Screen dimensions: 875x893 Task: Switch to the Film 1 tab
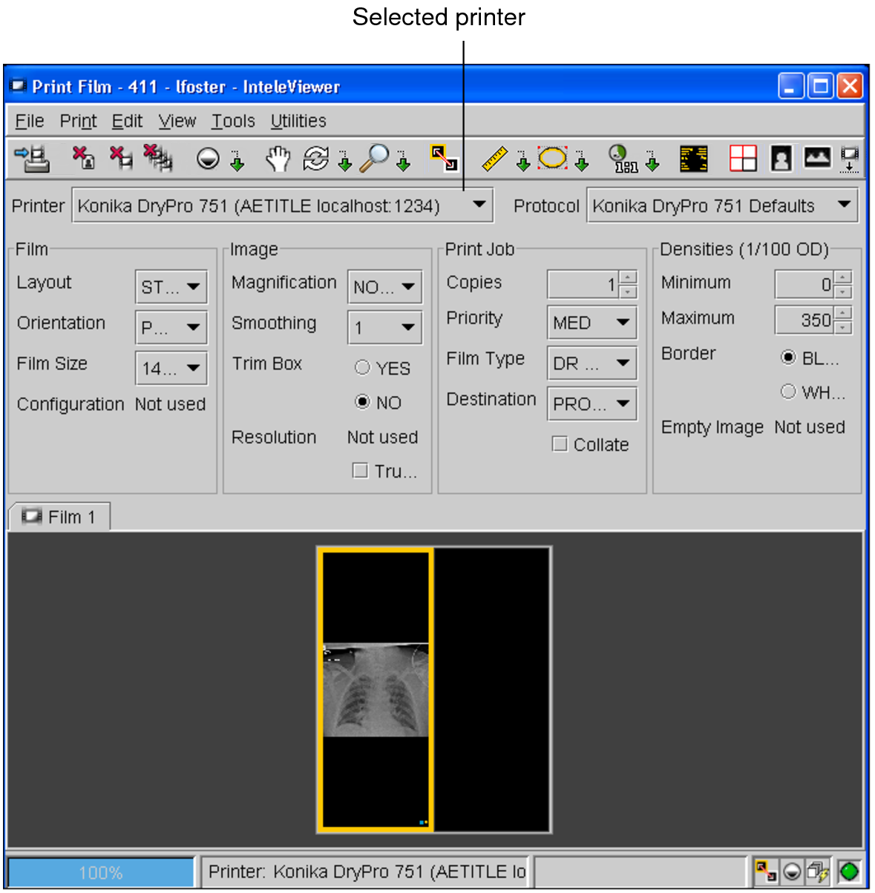pos(60,517)
